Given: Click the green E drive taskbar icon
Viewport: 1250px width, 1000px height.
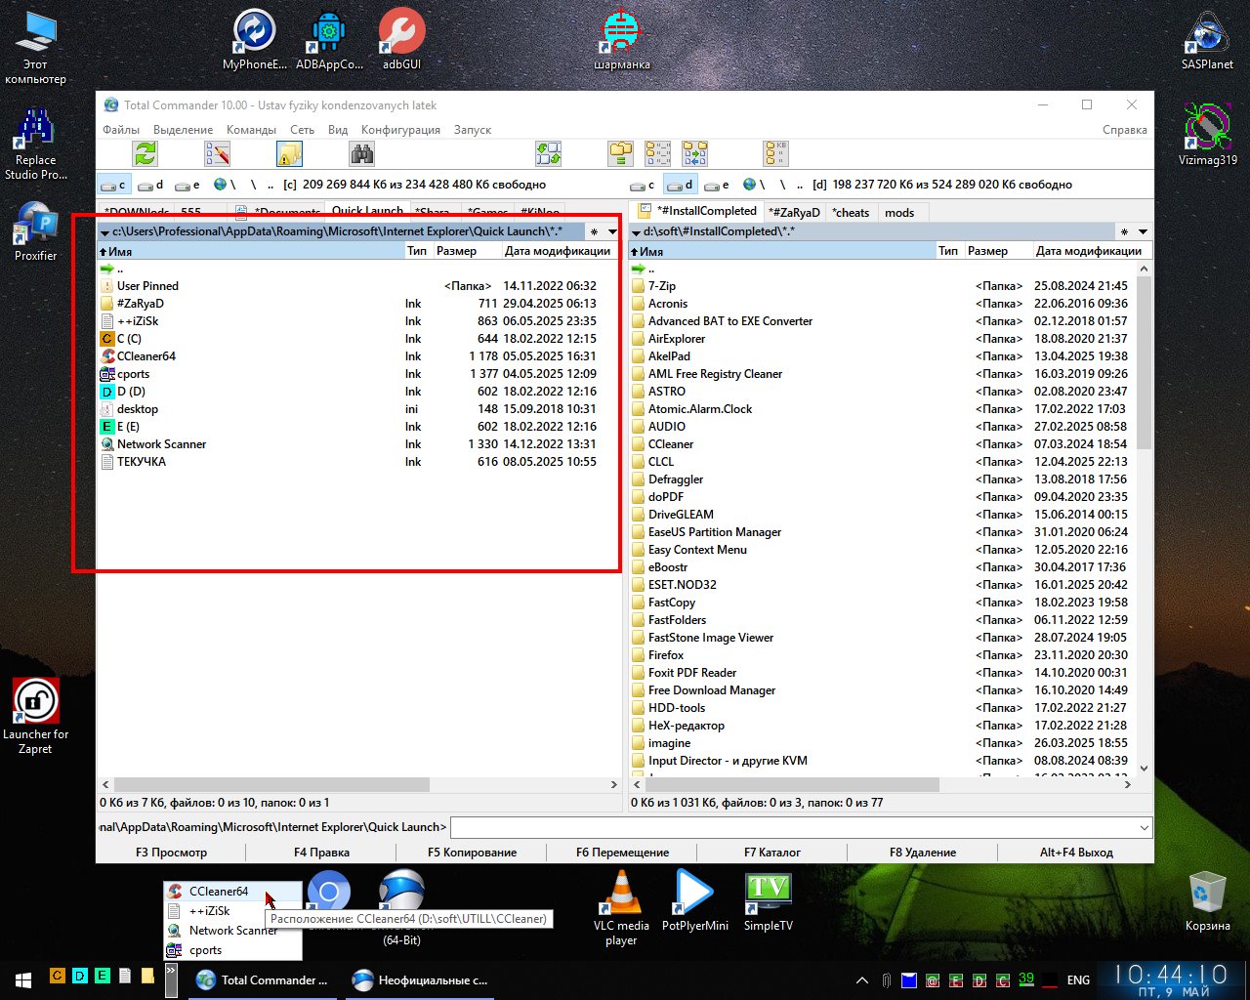Looking at the screenshot, I should tap(102, 976).
